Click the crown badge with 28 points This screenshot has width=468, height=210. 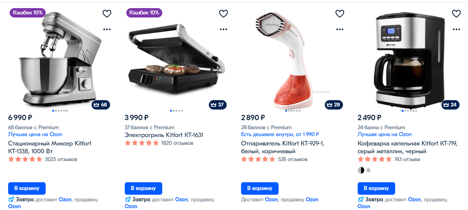tap(334, 105)
